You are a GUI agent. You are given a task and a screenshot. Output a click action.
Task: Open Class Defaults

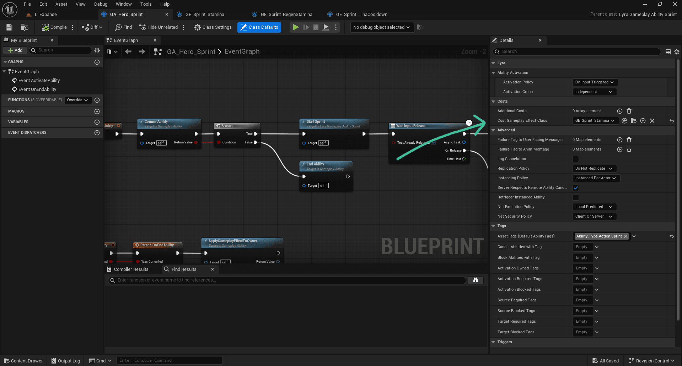point(259,27)
